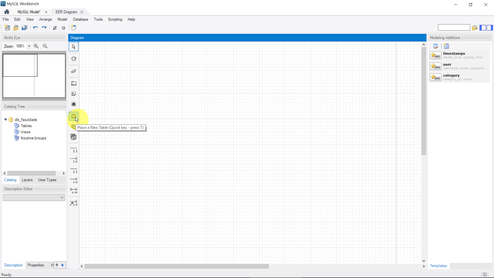This screenshot has width=494, height=278.
Task: Choose the Place New Text Note tool
Action: [x=73, y=94]
